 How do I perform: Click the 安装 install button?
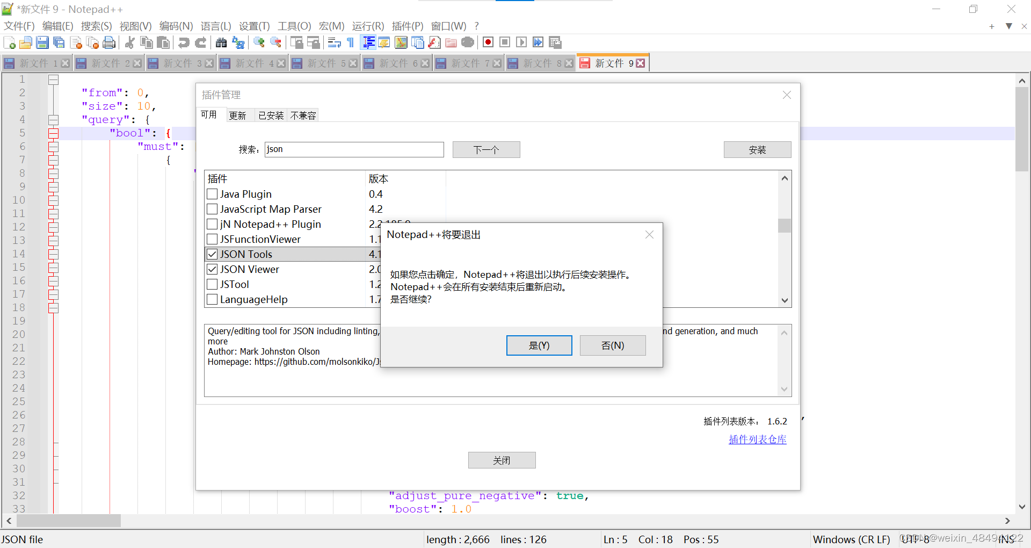757,150
